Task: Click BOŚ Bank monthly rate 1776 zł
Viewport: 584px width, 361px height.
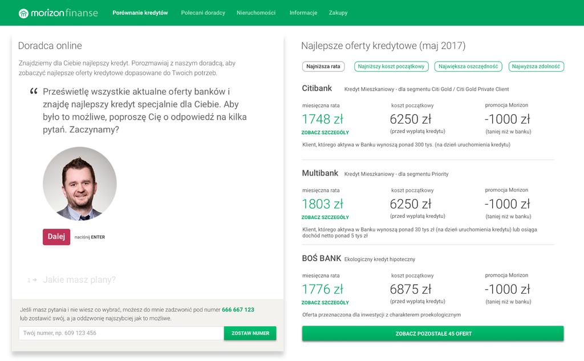Action: 323,289
